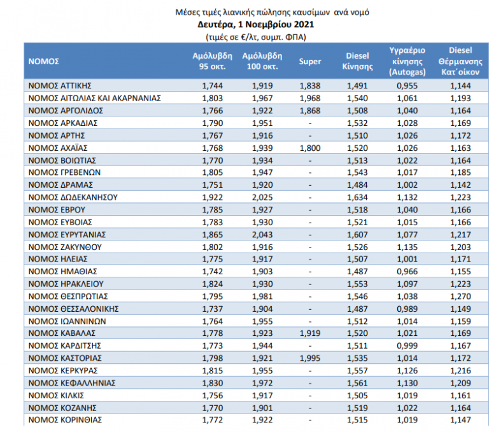Screen dimensions: 489x432
Task: Click the Autogas price 0,955 for ΑΤΤΙΚΗΣ
Action: pos(407,85)
